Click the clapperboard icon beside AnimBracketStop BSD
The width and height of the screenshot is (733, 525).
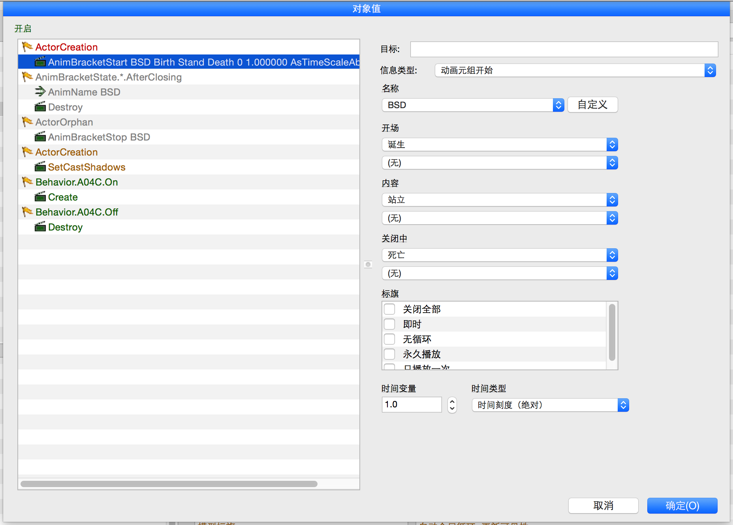(x=40, y=137)
